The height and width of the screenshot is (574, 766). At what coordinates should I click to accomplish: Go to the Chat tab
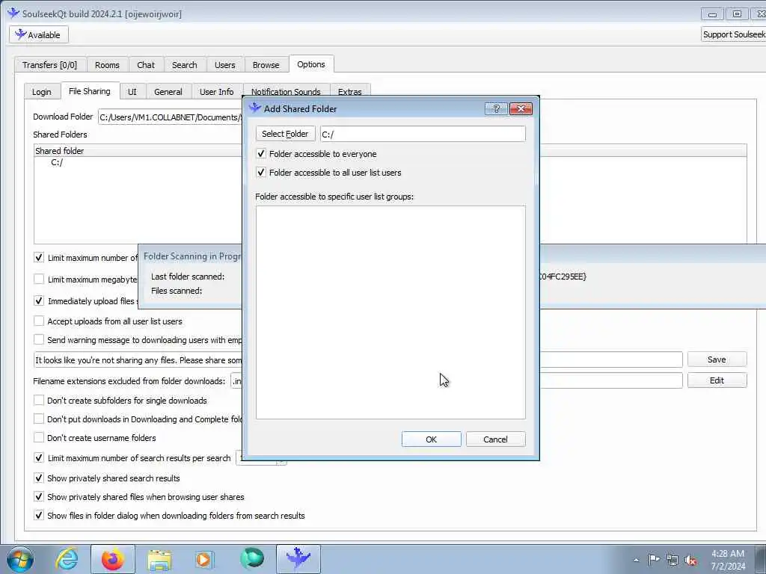(146, 65)
